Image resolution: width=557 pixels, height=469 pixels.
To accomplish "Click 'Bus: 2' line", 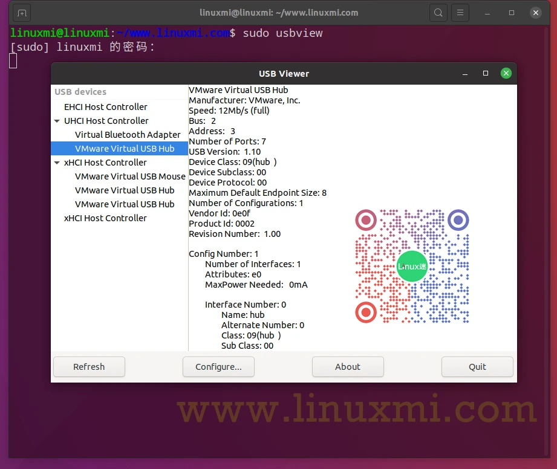I will click(202, 121).
